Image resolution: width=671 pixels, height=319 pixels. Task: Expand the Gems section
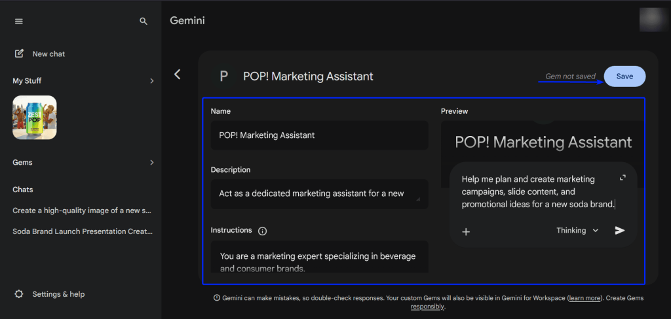pyautogui.click(x=151, y=162)
